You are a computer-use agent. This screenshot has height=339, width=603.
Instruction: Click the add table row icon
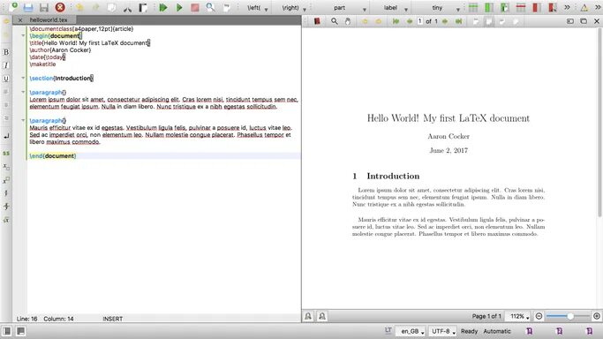point(473,7)
